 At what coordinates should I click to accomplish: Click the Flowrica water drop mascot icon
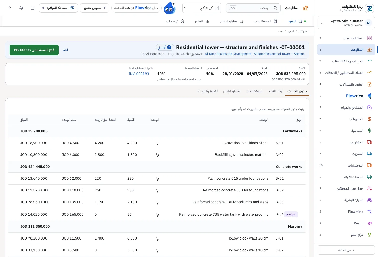pos(169,8)
